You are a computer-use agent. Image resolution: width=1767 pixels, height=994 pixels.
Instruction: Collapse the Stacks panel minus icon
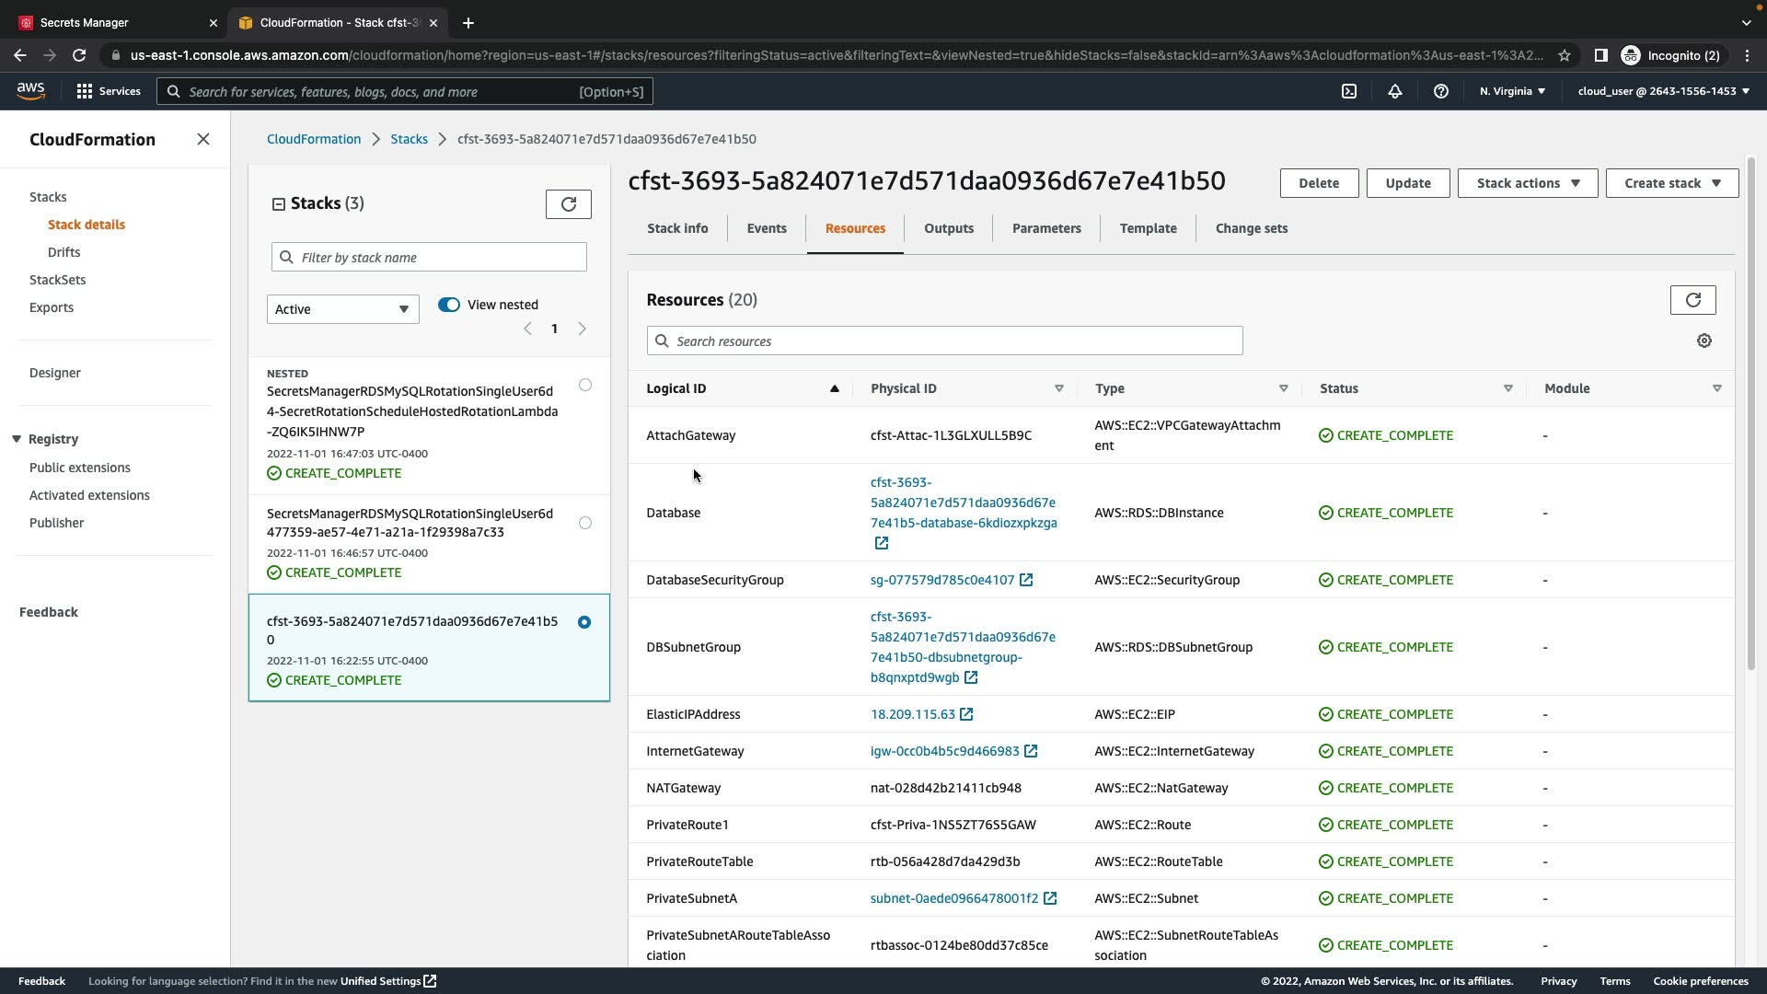279,204
